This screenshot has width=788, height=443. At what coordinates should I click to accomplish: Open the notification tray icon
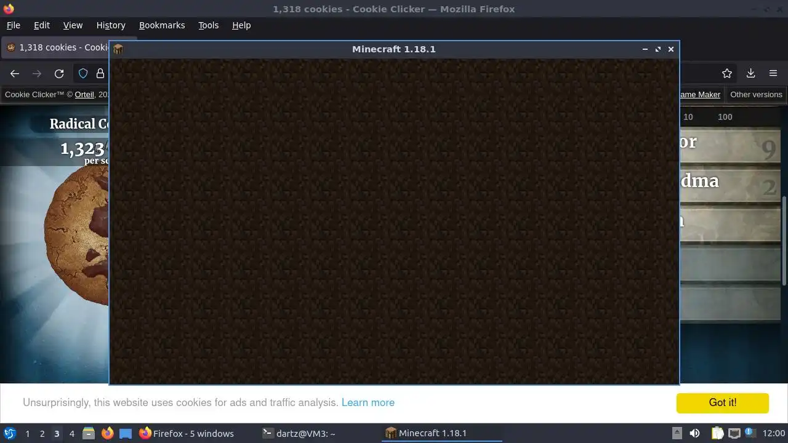750,433
